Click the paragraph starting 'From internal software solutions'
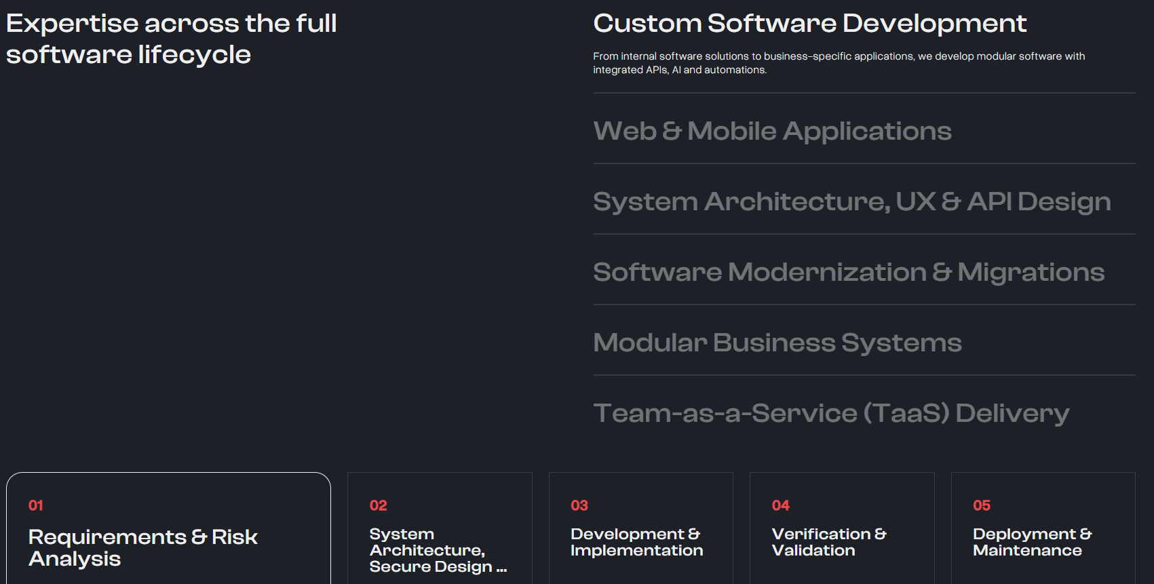Image resolution: width=1154 pixels, height=584 pixels. point(839,62)
